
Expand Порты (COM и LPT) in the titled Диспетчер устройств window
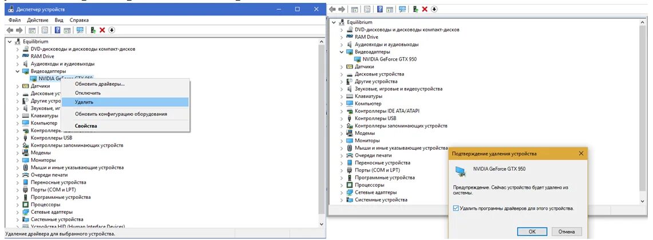(x=18, y=190)
